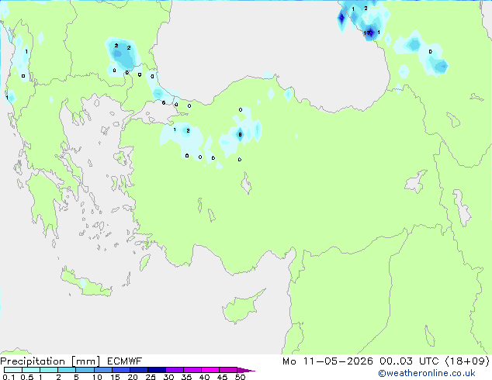Select the 5–10 mm legend color swatch
The image size is (492, 380).
tap(85, 370)
